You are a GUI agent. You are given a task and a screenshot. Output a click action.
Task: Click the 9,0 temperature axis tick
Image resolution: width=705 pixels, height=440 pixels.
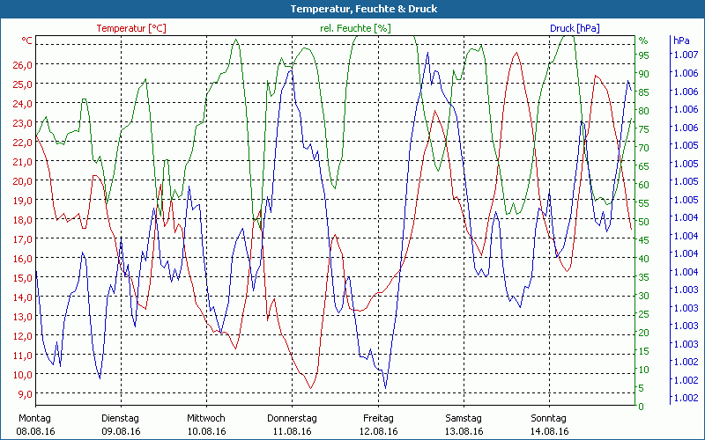26,394
